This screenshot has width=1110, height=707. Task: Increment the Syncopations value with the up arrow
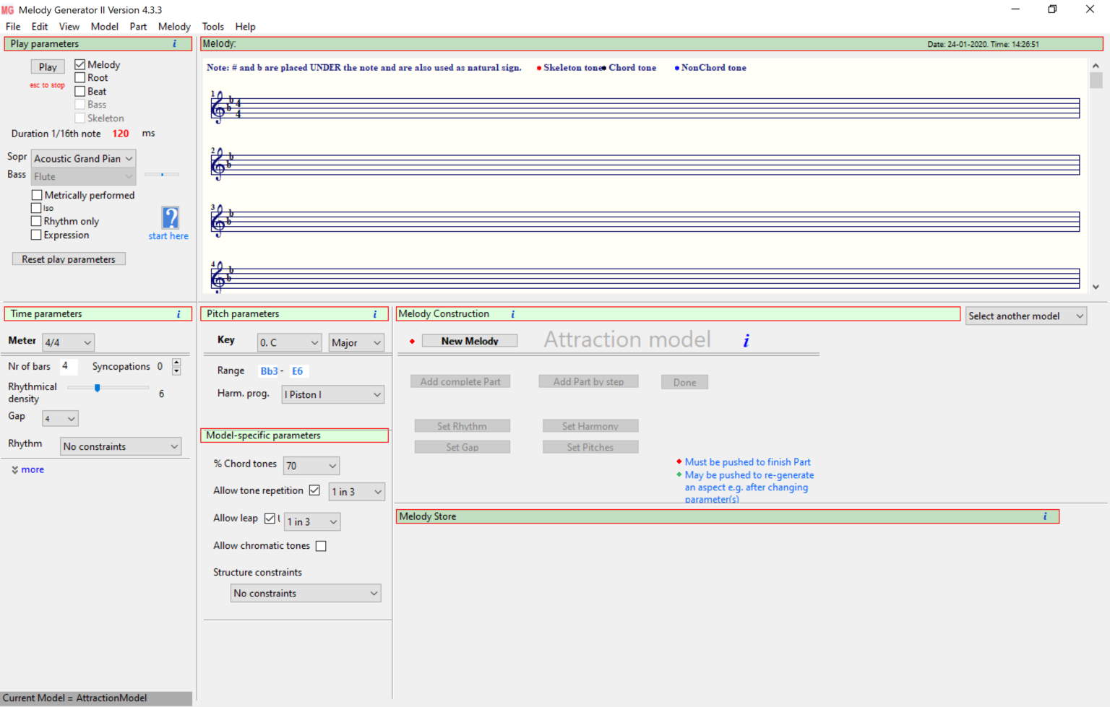pyautogui.click(x=176, y=362)
